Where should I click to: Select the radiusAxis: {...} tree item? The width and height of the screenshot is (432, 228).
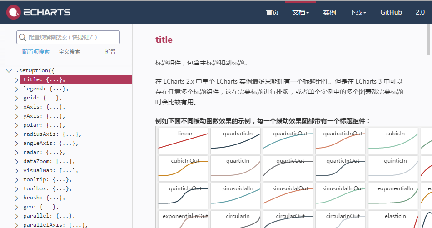click(52, 134)
